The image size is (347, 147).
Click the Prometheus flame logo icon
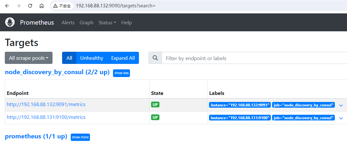10,22
